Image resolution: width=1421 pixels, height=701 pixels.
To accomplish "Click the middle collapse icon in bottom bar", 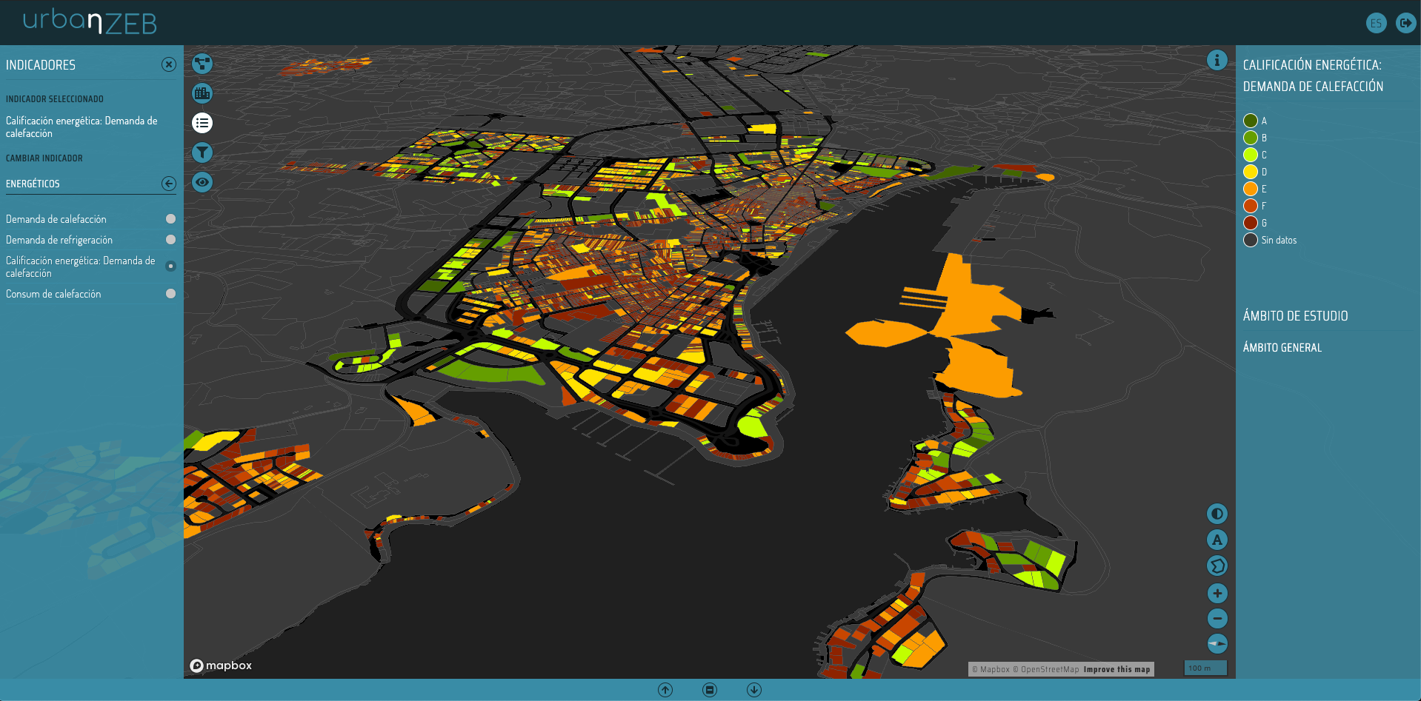I will [710, 690].
